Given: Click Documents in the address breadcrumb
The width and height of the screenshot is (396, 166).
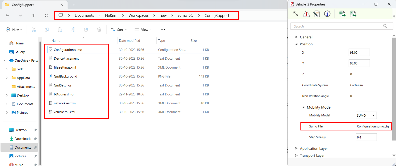Looking at the screenshot, I should tap(84, 15).
